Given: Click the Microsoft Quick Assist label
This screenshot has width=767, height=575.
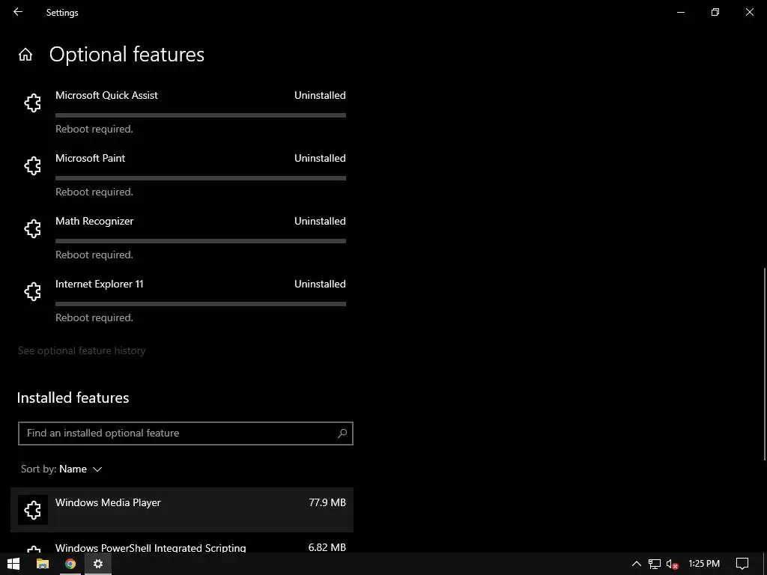Looking at the screenshot, I should (106, 95).
